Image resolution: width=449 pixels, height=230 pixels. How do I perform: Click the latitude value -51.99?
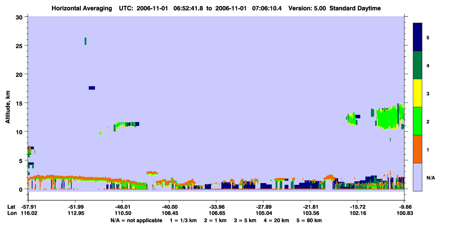75,207
